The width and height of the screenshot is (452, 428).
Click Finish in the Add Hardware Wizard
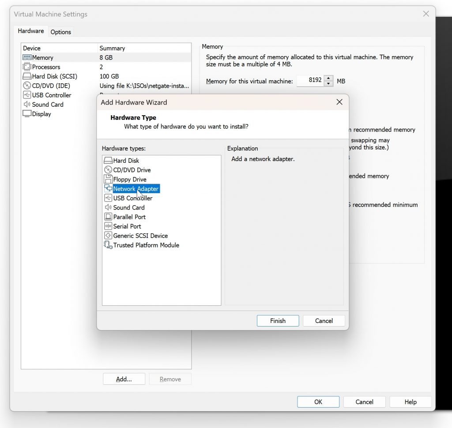pyautogui.click(x=278, y=321)
